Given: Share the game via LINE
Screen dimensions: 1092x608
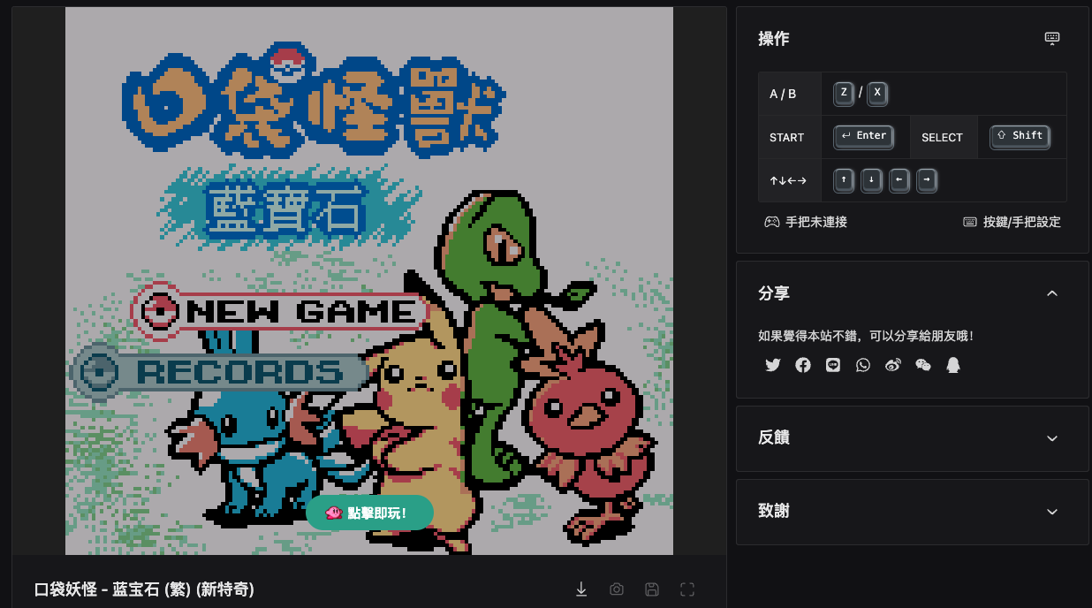Looking at the screenshot, I should 832,364.
